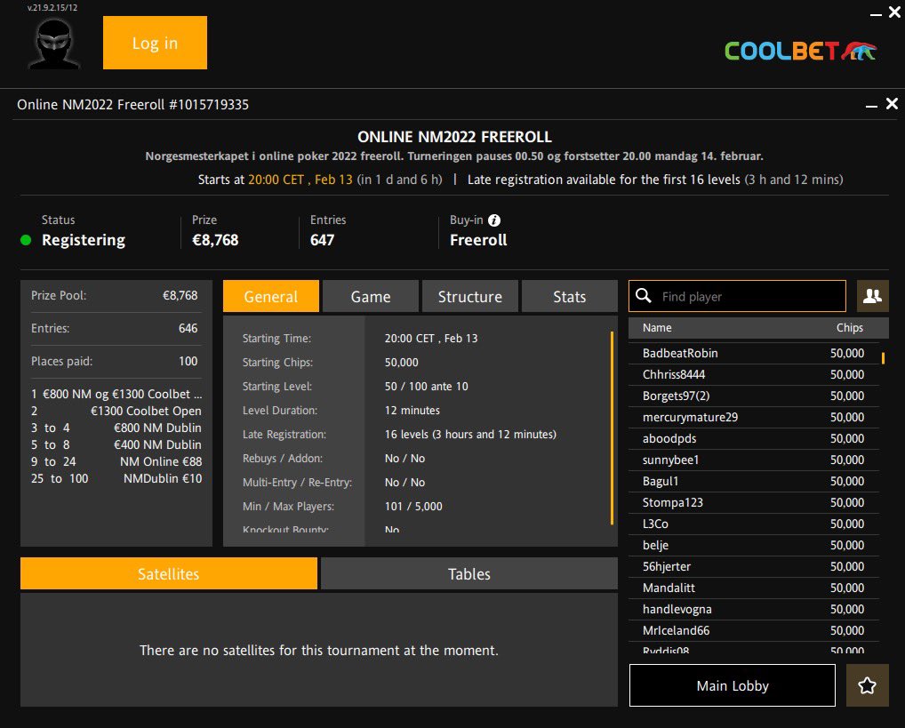Viewport: 905px width, 728px height.
Task: Click the NMDublin €10 prize row
Action: [x=116, y=478]
